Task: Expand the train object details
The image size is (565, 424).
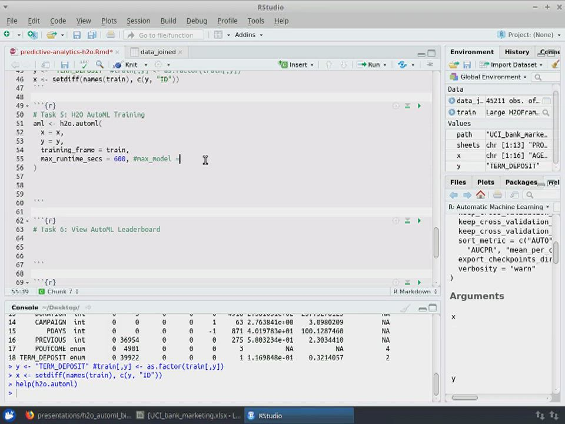Action: click(451, 112)
